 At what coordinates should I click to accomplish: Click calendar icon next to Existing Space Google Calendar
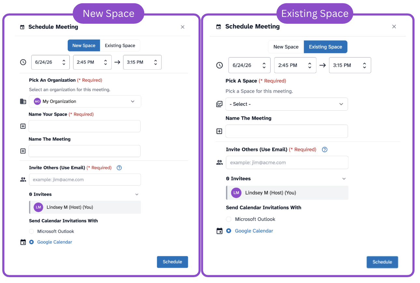(220, 231)
